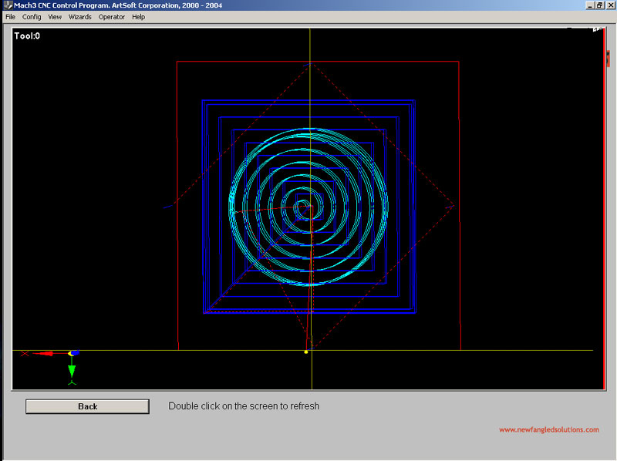Open the Wizards menu

(80, 17)
